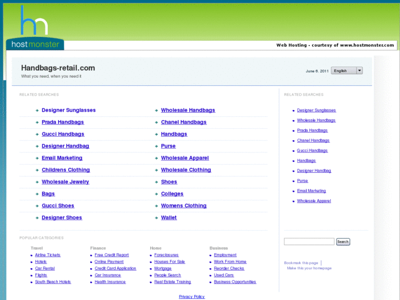Open the Online Payment link
400x300 pixels.
pyautogui.click(x=109, y=261)
